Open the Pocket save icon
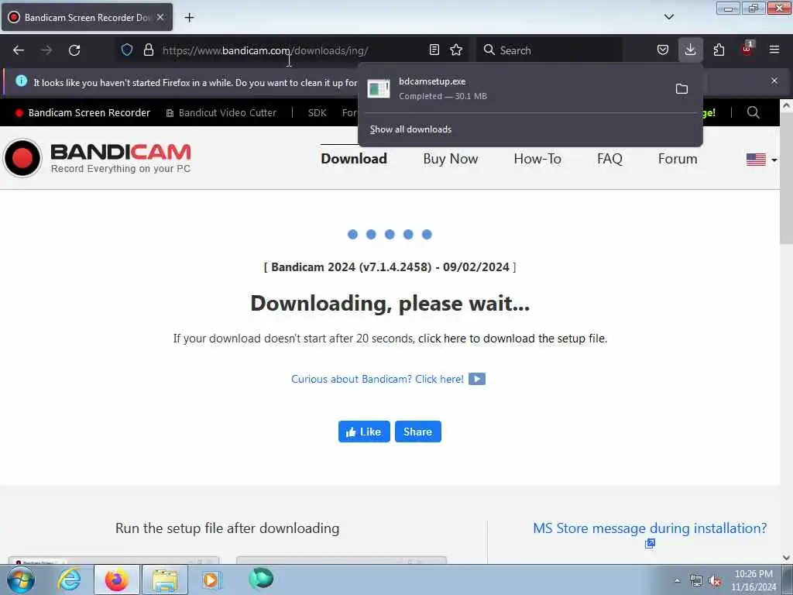The height and width of the screenshot is (595, 793). [x=663, y=50]
